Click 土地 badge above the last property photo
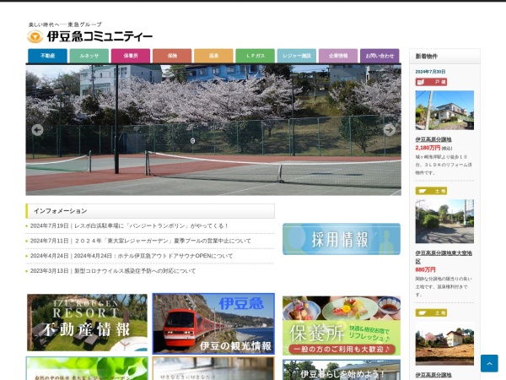 tap(431, 312)
